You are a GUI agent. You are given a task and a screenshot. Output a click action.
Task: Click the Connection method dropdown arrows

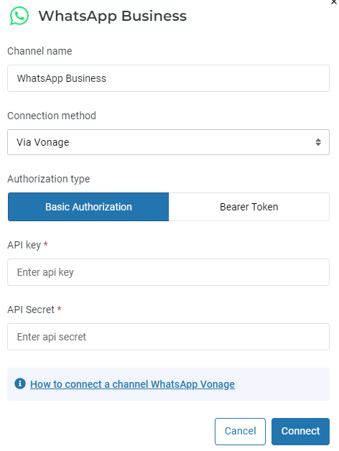[x=318, y=142]
